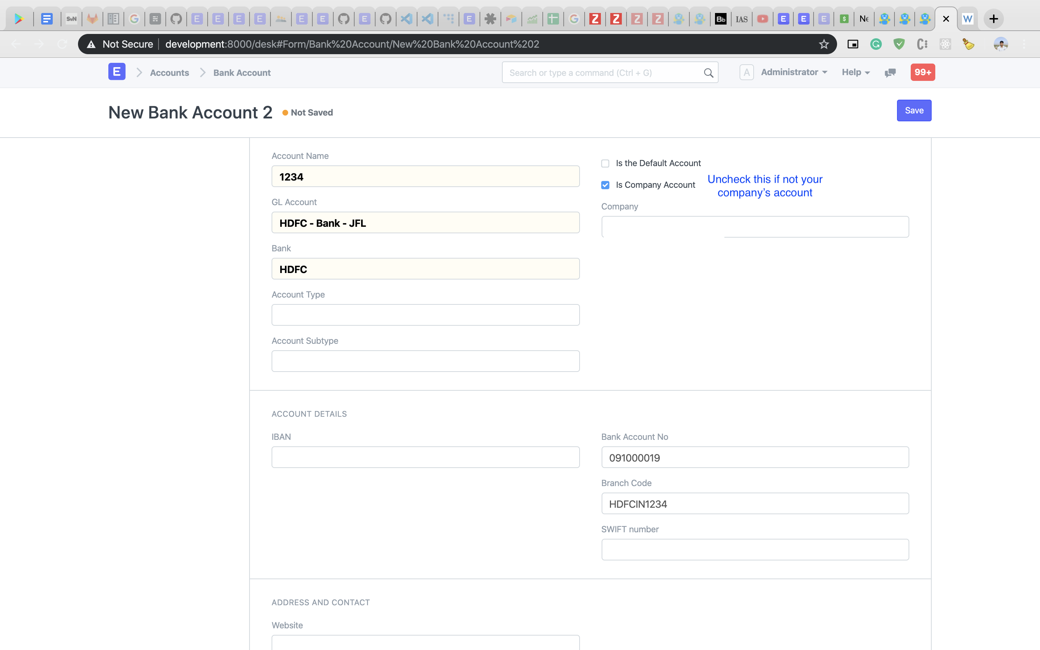This screenshot has width=1040, height=650.
Task: Open the GL Account link field
Action: point(425,223)
